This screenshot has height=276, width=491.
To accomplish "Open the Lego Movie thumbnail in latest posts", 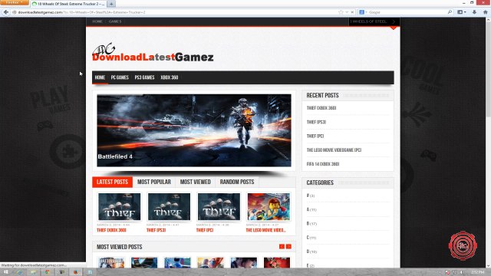I will point(269,206).
